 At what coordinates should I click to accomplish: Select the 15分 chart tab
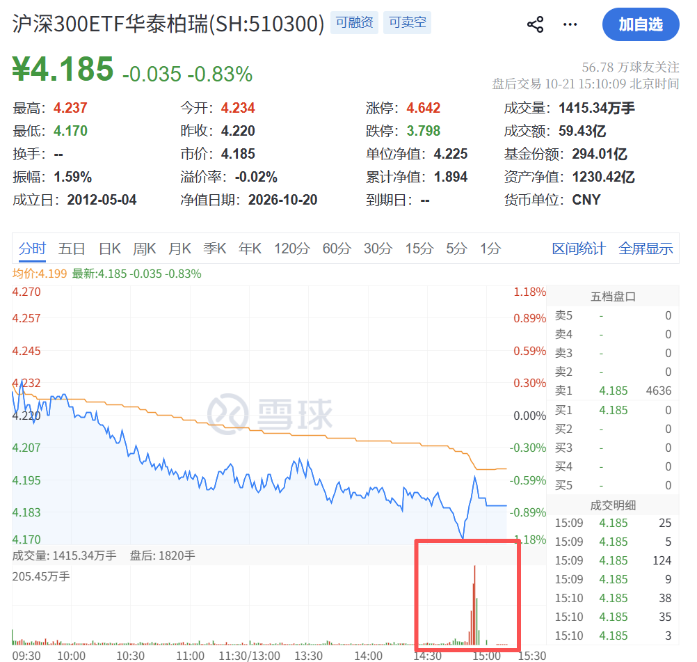click(x=419, y=249)
